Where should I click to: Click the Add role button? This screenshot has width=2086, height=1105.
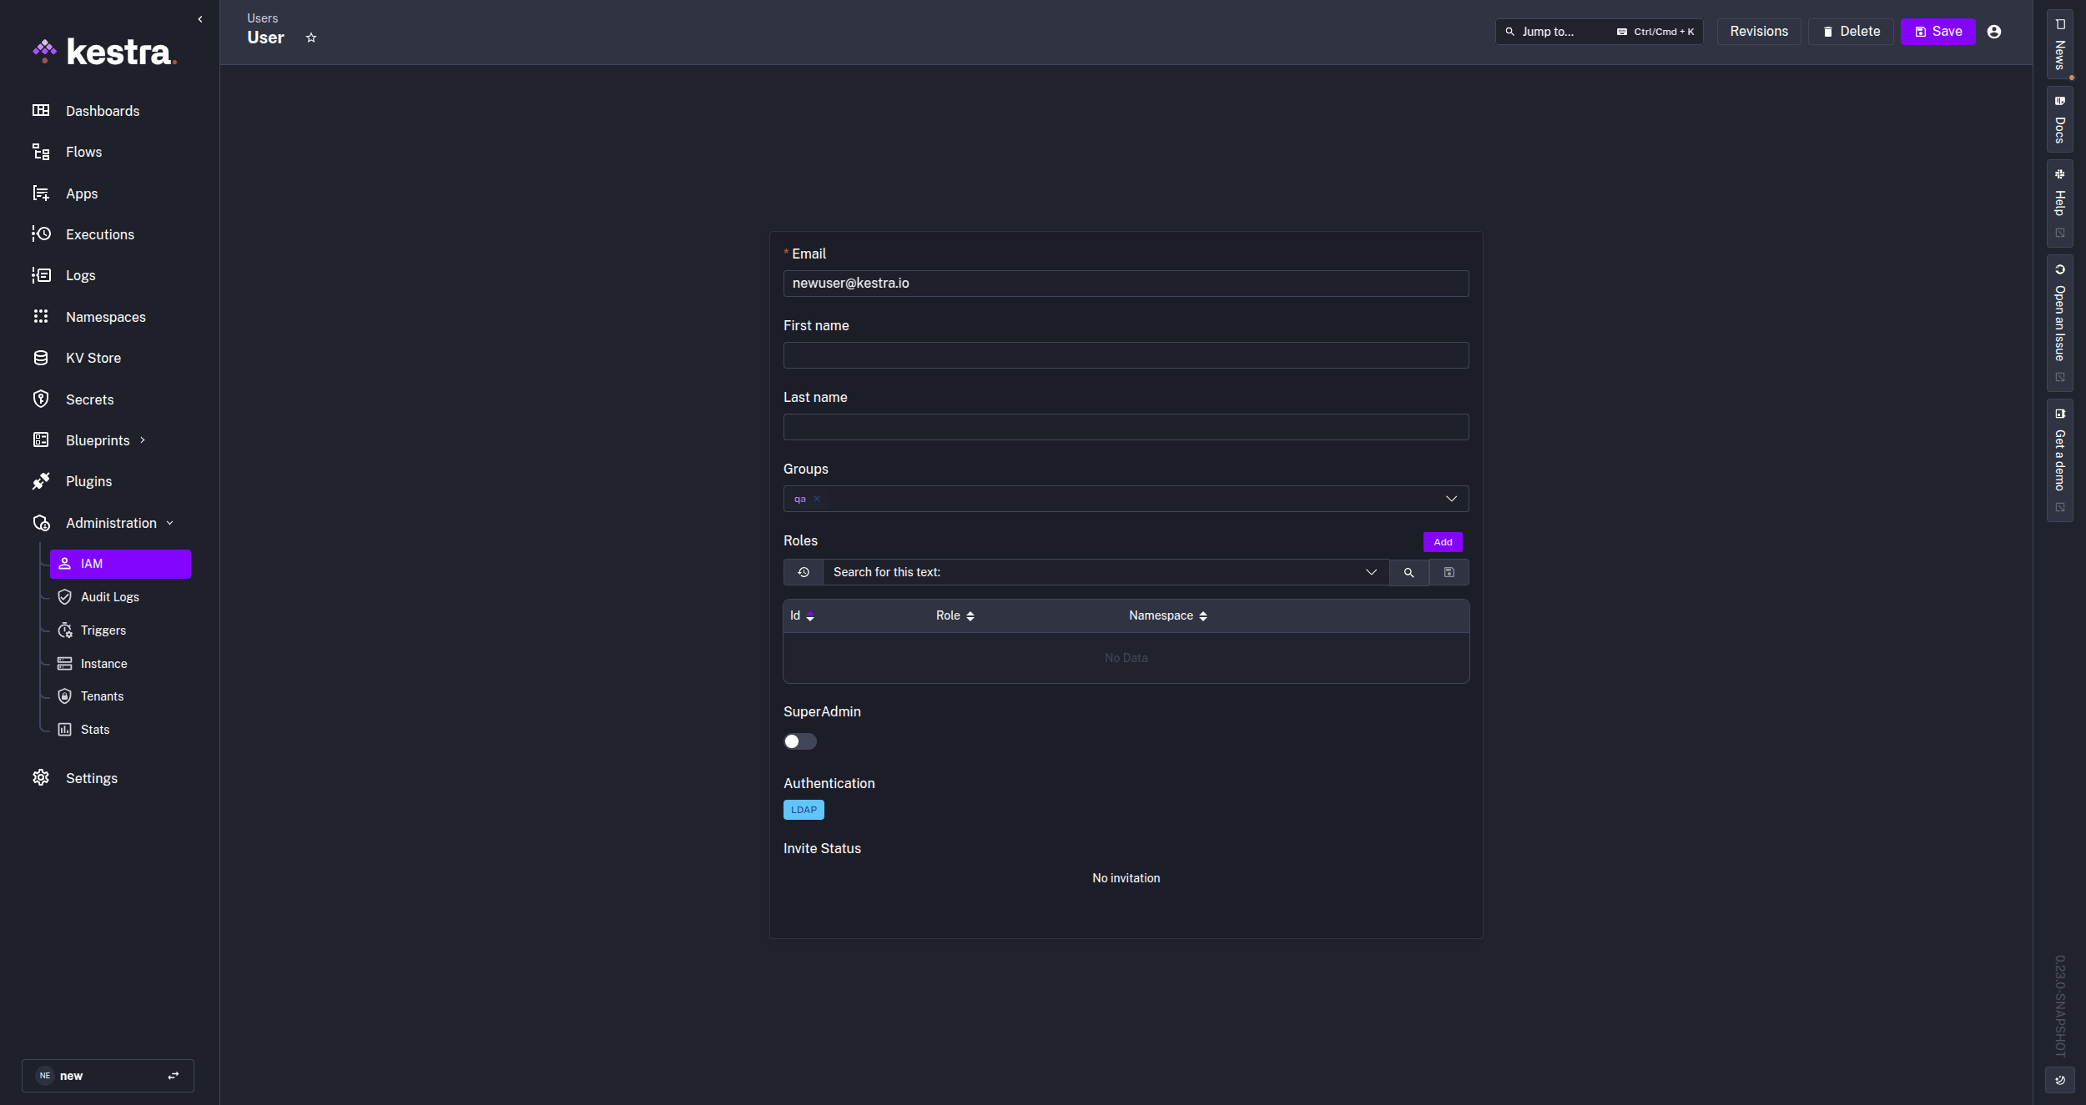(1443, 542)
